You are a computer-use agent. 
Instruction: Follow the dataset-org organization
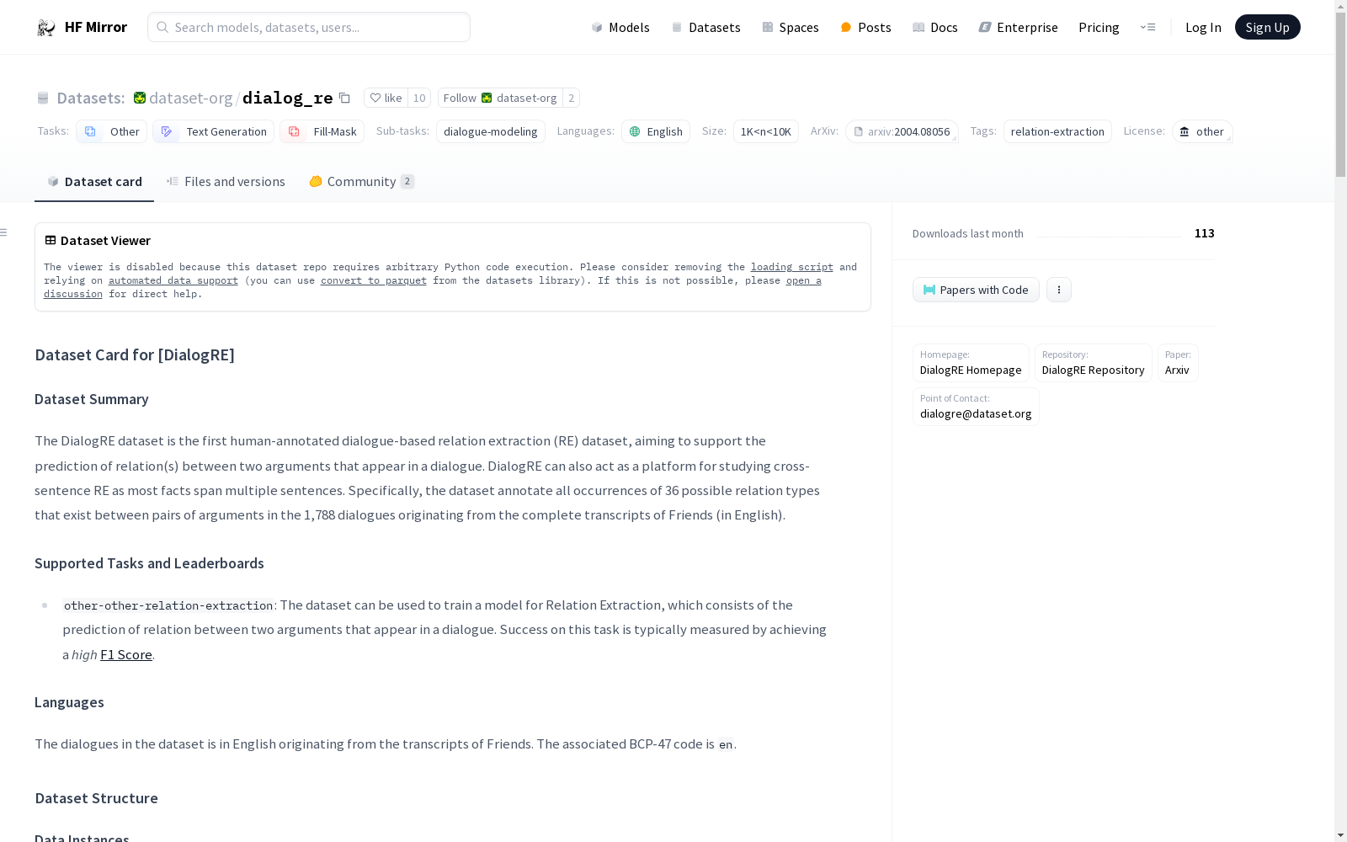click(500, 98)
